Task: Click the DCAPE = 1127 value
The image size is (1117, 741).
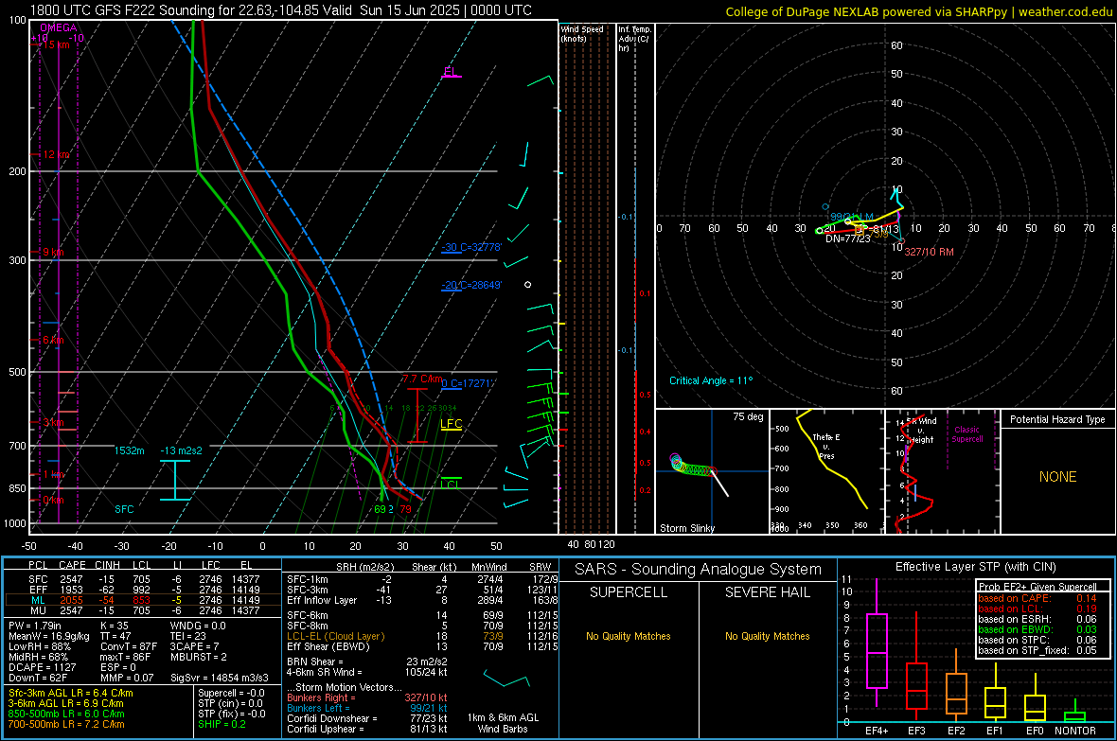Action: (39, 667)
